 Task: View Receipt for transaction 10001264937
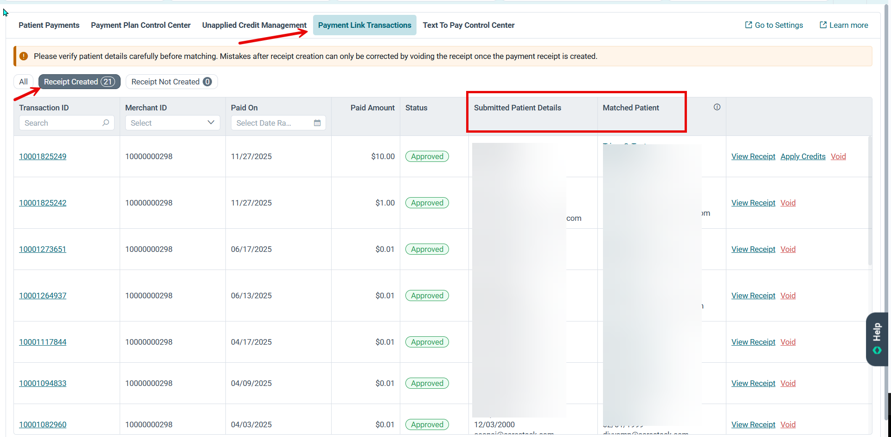point(753,296)
